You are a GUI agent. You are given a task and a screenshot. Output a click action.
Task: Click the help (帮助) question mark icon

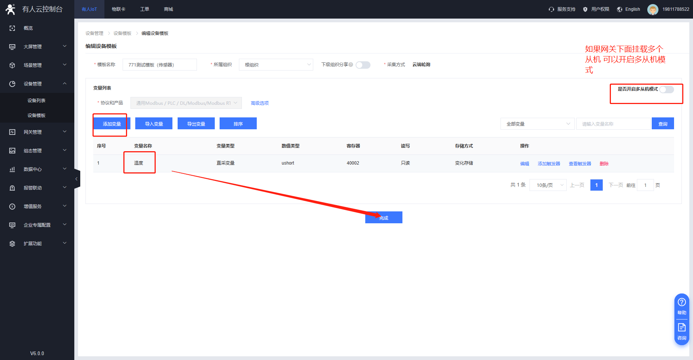pyautogui.click(x=681, y=302)
